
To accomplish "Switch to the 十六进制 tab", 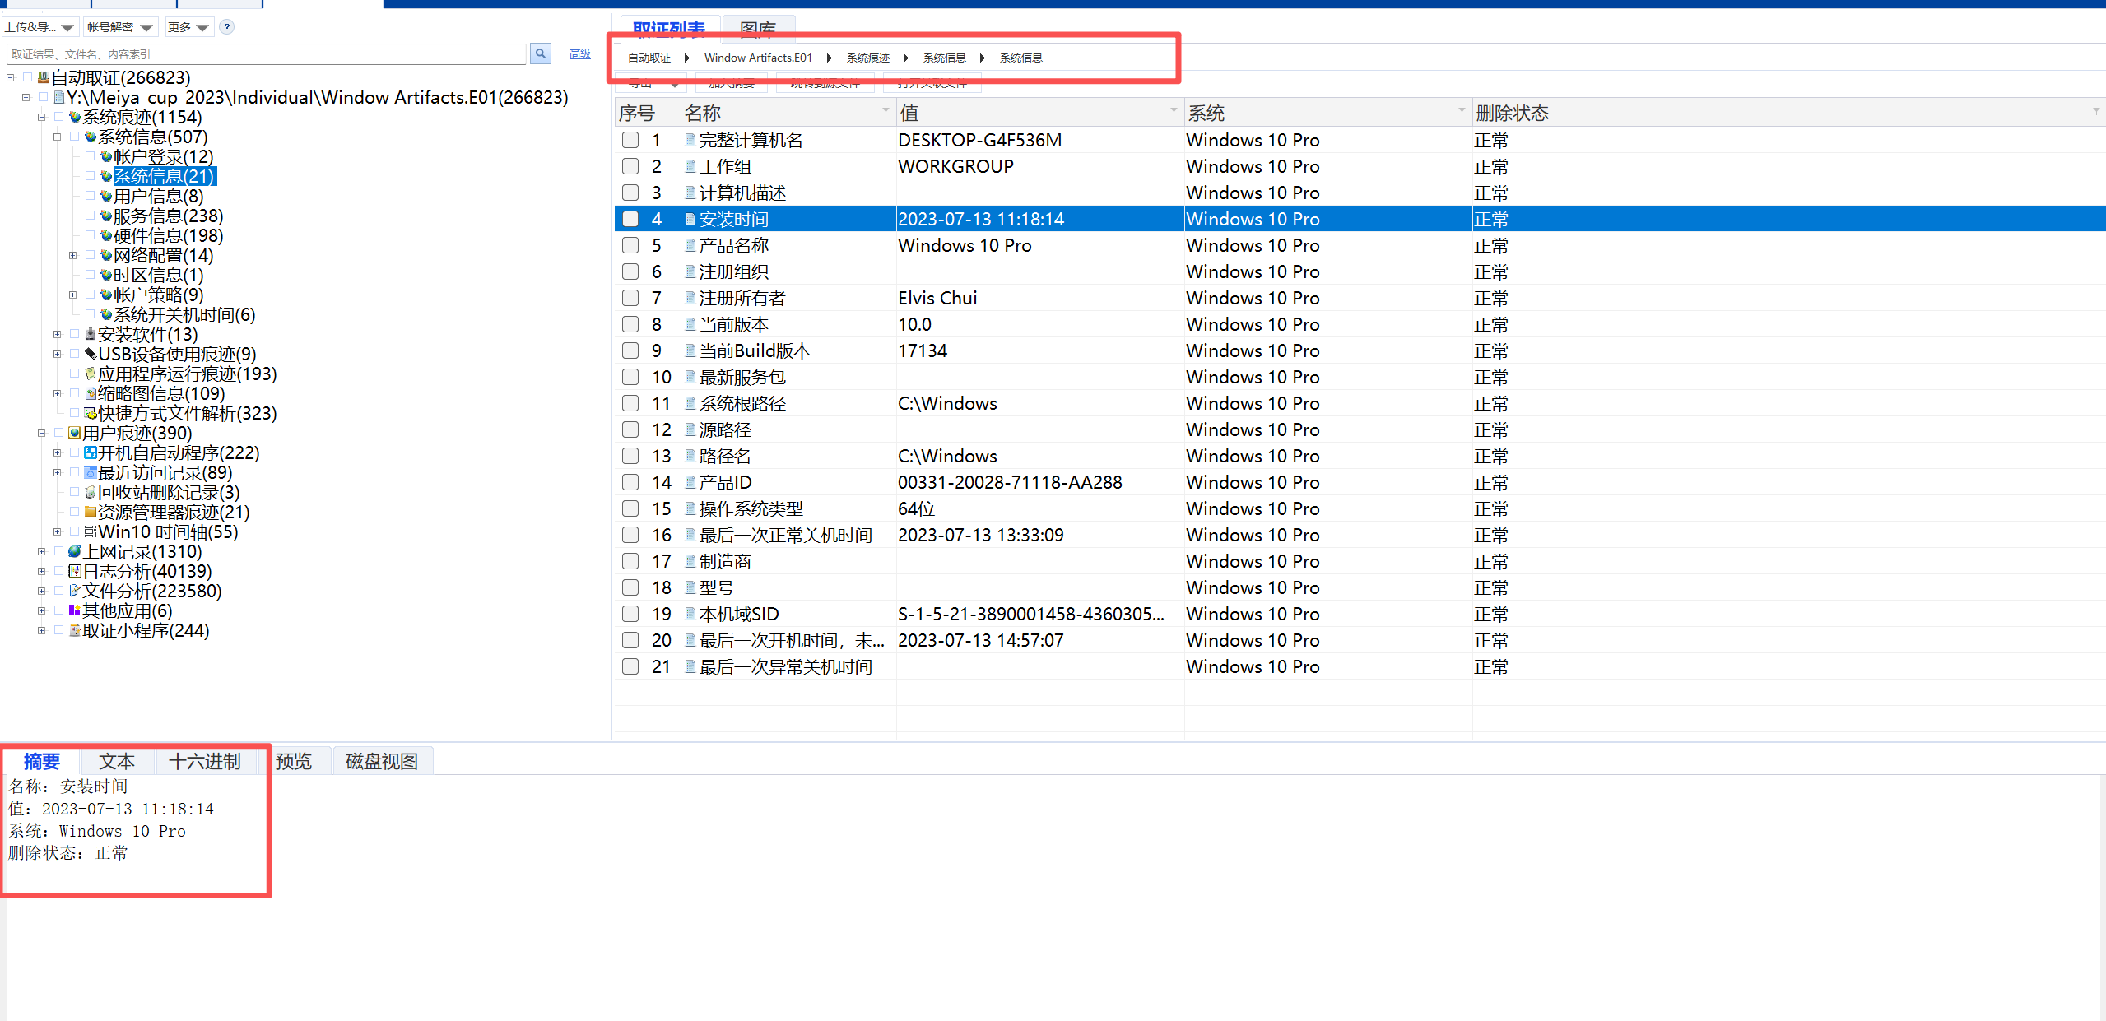I will tap(204, 762).
